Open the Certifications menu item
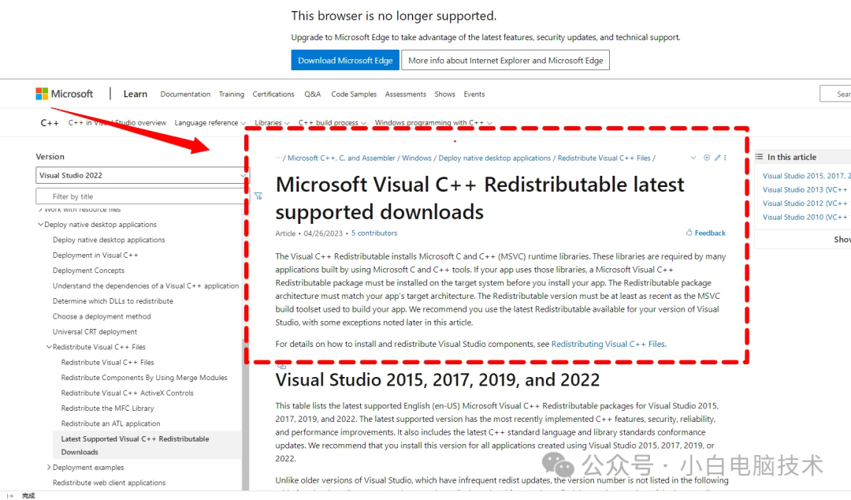Screen dimensions: 851x500 (x=273, y=94)
